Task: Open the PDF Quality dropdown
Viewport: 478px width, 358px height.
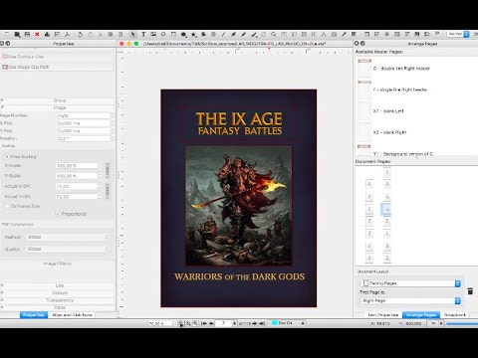Action: [68, 249]
